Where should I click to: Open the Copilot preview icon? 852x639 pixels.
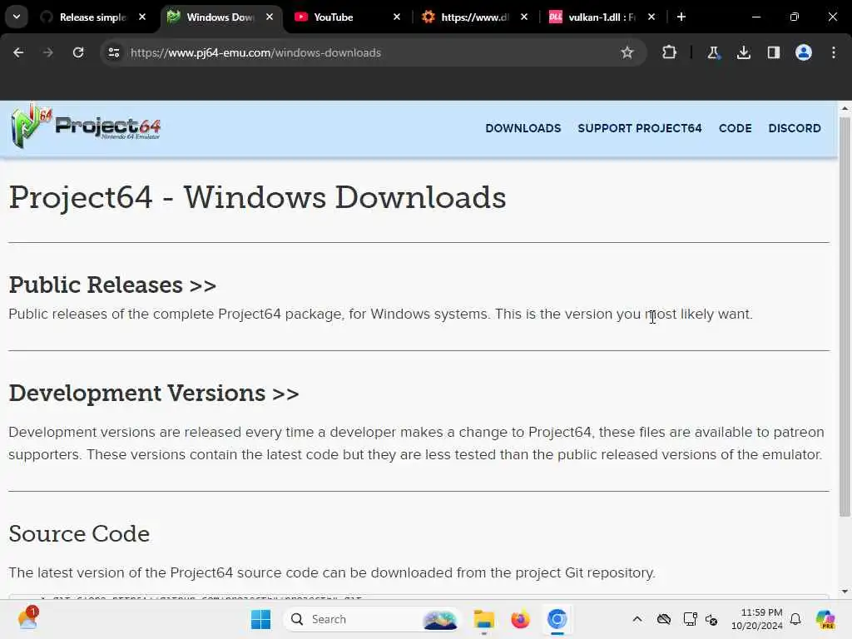click(825, 619)
